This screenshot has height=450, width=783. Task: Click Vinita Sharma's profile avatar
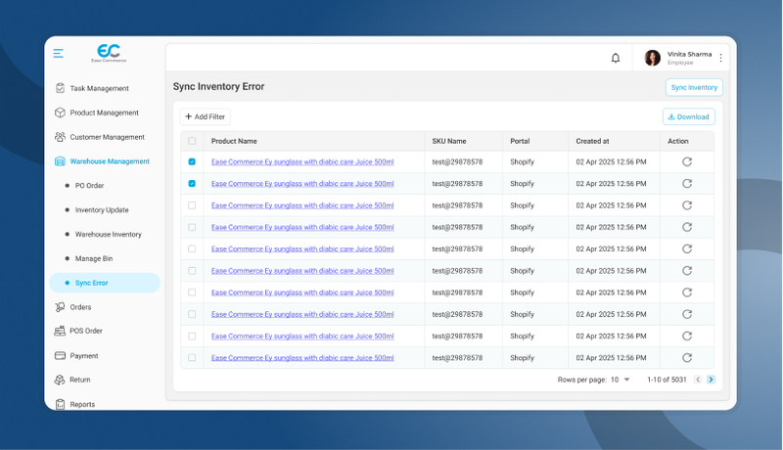click(652, 58)
